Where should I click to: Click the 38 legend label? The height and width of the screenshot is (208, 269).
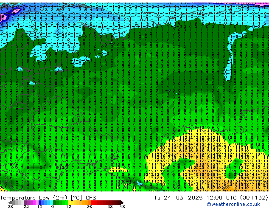coord(110,206)
